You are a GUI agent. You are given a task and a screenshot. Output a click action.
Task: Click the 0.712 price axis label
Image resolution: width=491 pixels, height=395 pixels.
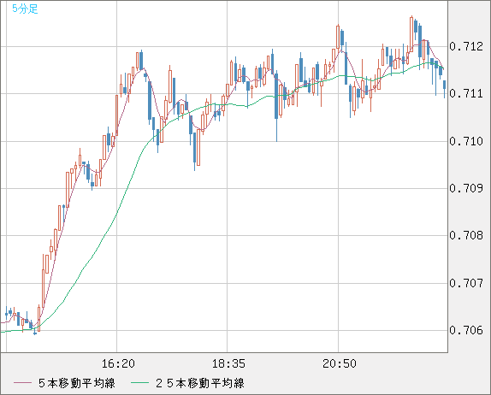pos(466,47)
